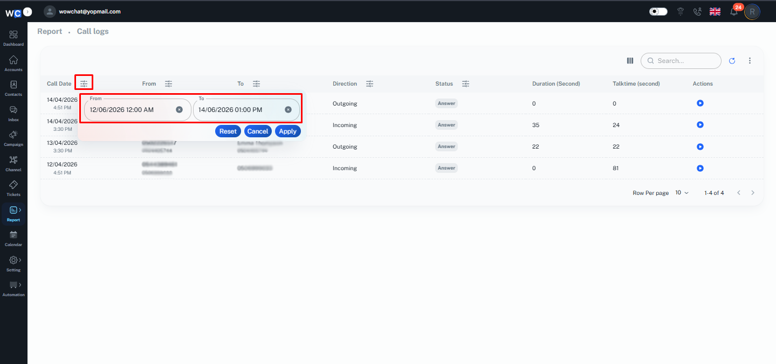The height and width of the screenshot is (364, 776).
Task: Expand the Automation sidebar submenu
Action: click(20, 285)
